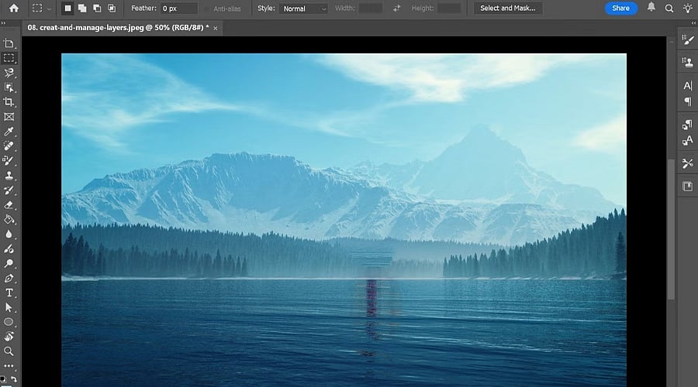The height and width of the screenshot is (387, 698).
Task: Switch to creat-and-manage-layers.jpeg document tab
Action: [x=118, y=28]
